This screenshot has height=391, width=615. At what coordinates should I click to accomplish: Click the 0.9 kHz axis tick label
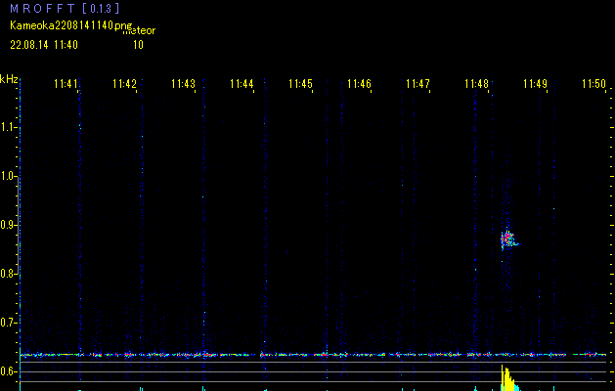coord(8,225)
